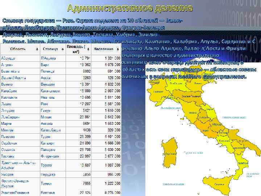Open the Эмилия-Романья link in the table
Image resolution: width=261 pixels, height=196 pixels.
click(15, 193)
